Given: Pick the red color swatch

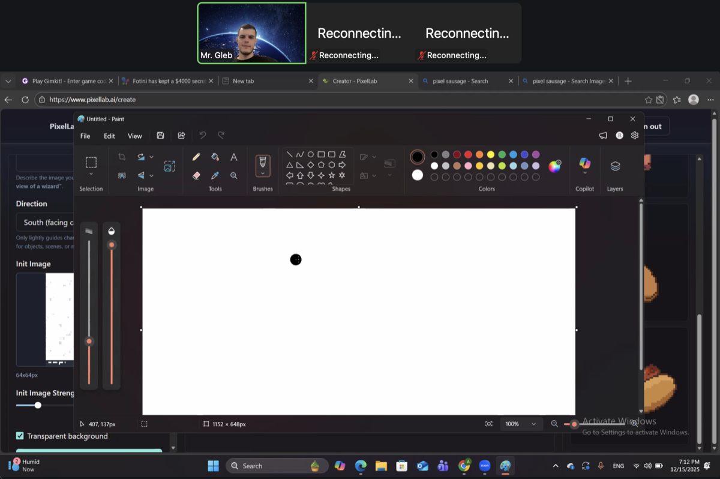Looking at the screenshot, I should click(468, 155).
